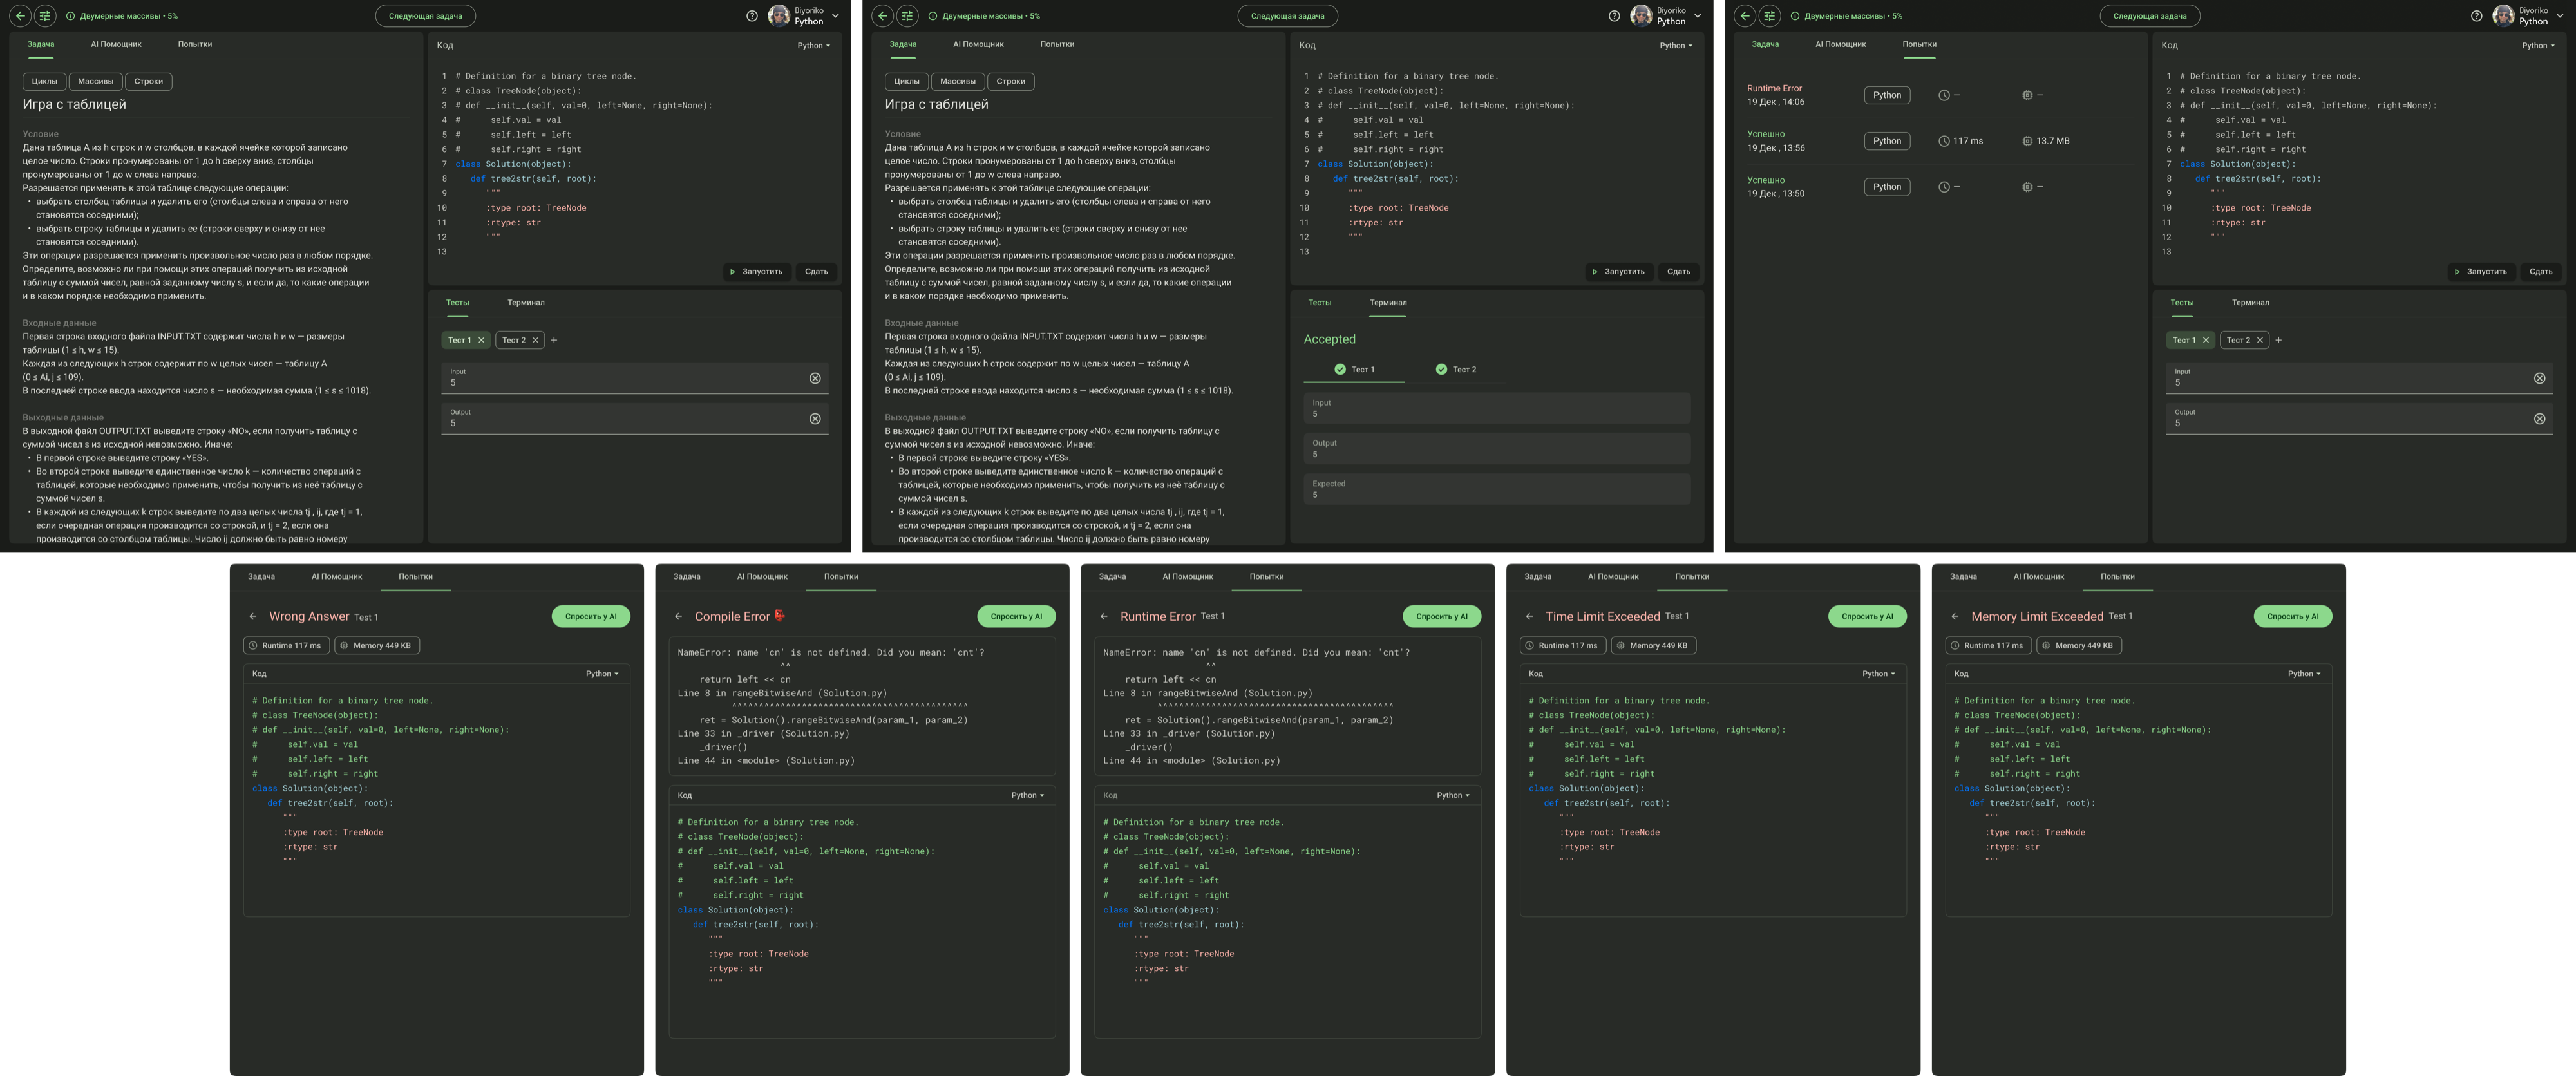The image size is (2576, 1076).
Task: Select Тест 1 result tab under Accepted
Action: click(x=1354, y=370)
